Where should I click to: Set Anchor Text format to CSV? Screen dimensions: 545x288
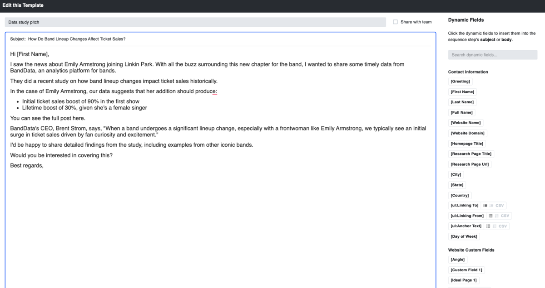503,226
